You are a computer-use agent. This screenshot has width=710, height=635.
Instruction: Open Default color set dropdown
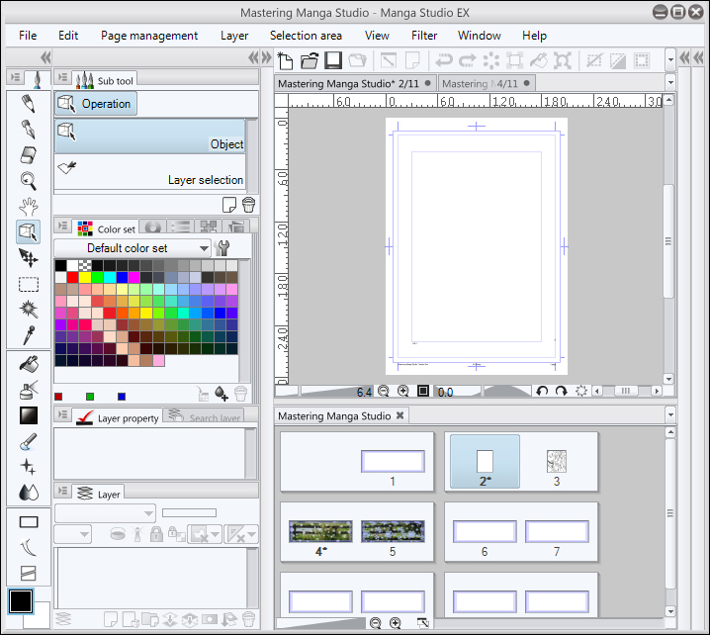tap(133, 248)
